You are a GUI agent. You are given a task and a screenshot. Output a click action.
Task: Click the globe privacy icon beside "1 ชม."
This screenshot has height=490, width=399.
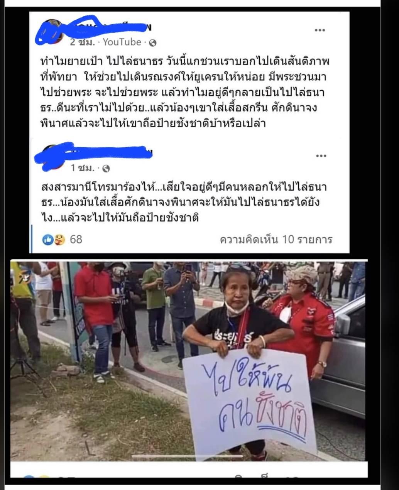[106, 169]
